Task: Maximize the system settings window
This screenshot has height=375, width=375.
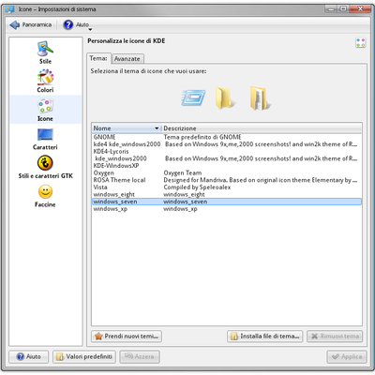Action: point(343,8)
